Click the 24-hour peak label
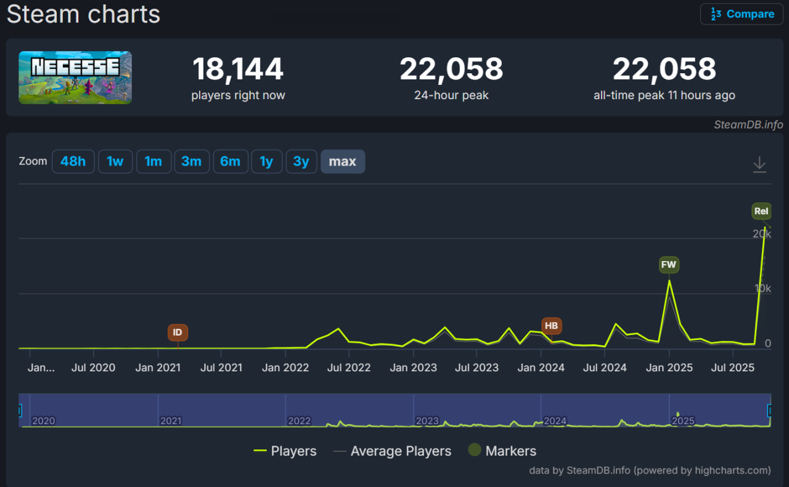Image resolution: width=789 pixels, height=487 pixels. (452, 95)
